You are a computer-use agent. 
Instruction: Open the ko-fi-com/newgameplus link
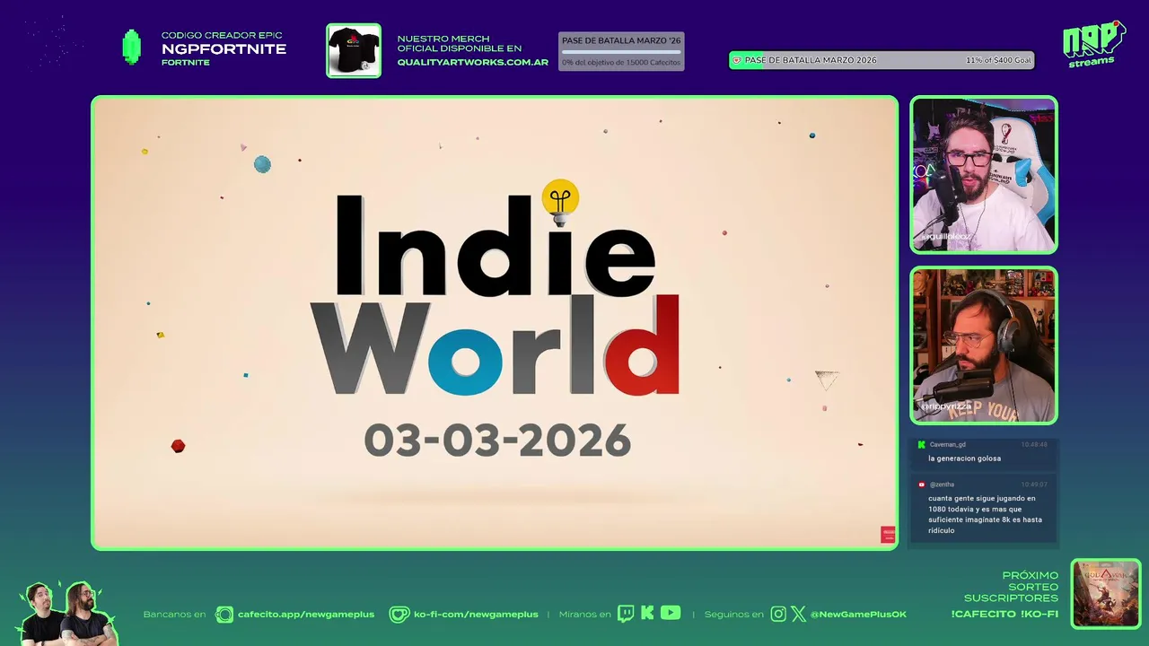tap(476, 615)
